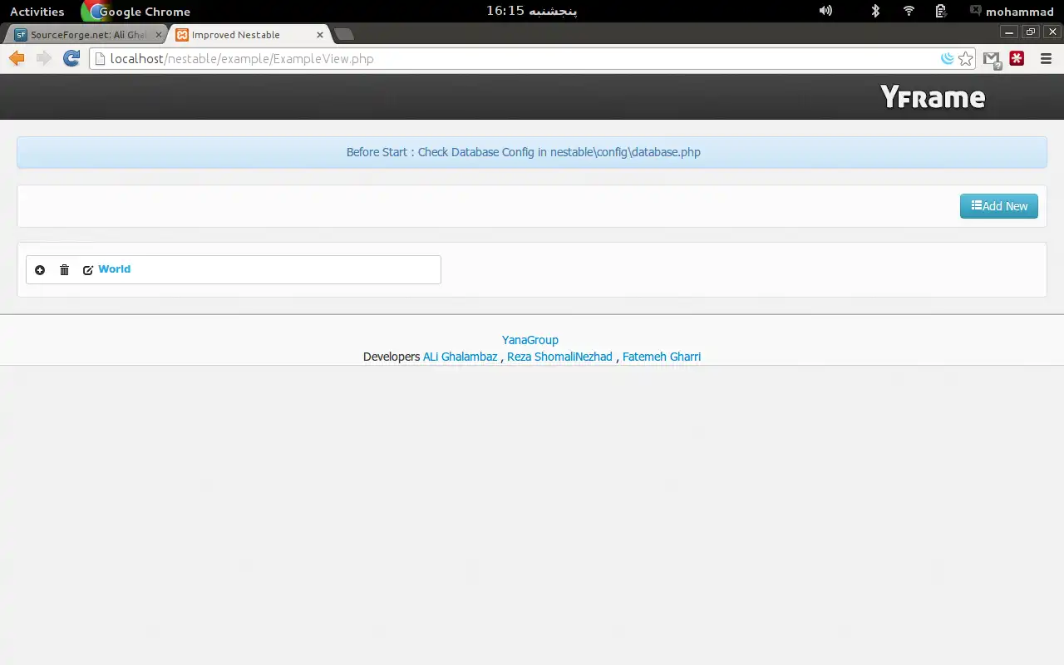1064x665 pixels.
Task: Switch to the SourceForge.net tab
Action: click(87, 35)
